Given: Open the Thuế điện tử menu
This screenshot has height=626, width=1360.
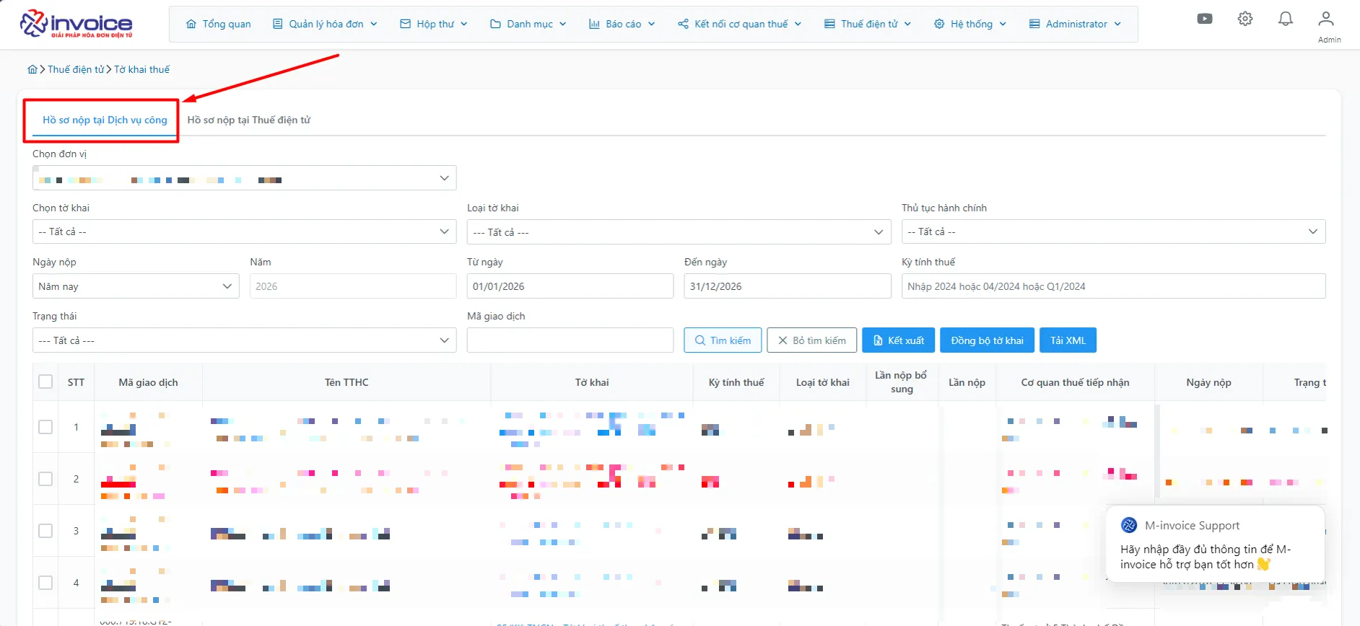Looking at the screenshot, I should 868,24.
